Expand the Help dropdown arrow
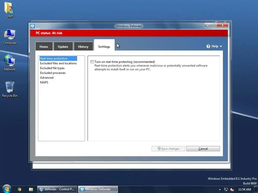Image resolution: width=258 pixels, height=193 pixels. pos(221,46)
